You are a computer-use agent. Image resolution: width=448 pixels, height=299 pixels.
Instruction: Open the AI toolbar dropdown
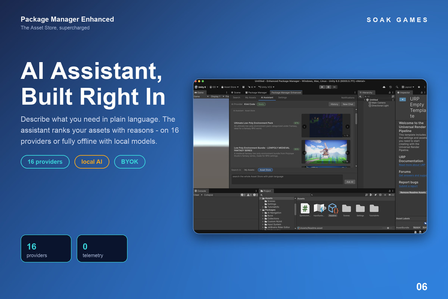252,87
